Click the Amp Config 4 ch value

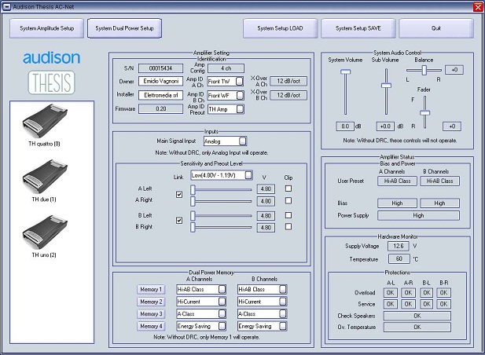tap(226, 68)
